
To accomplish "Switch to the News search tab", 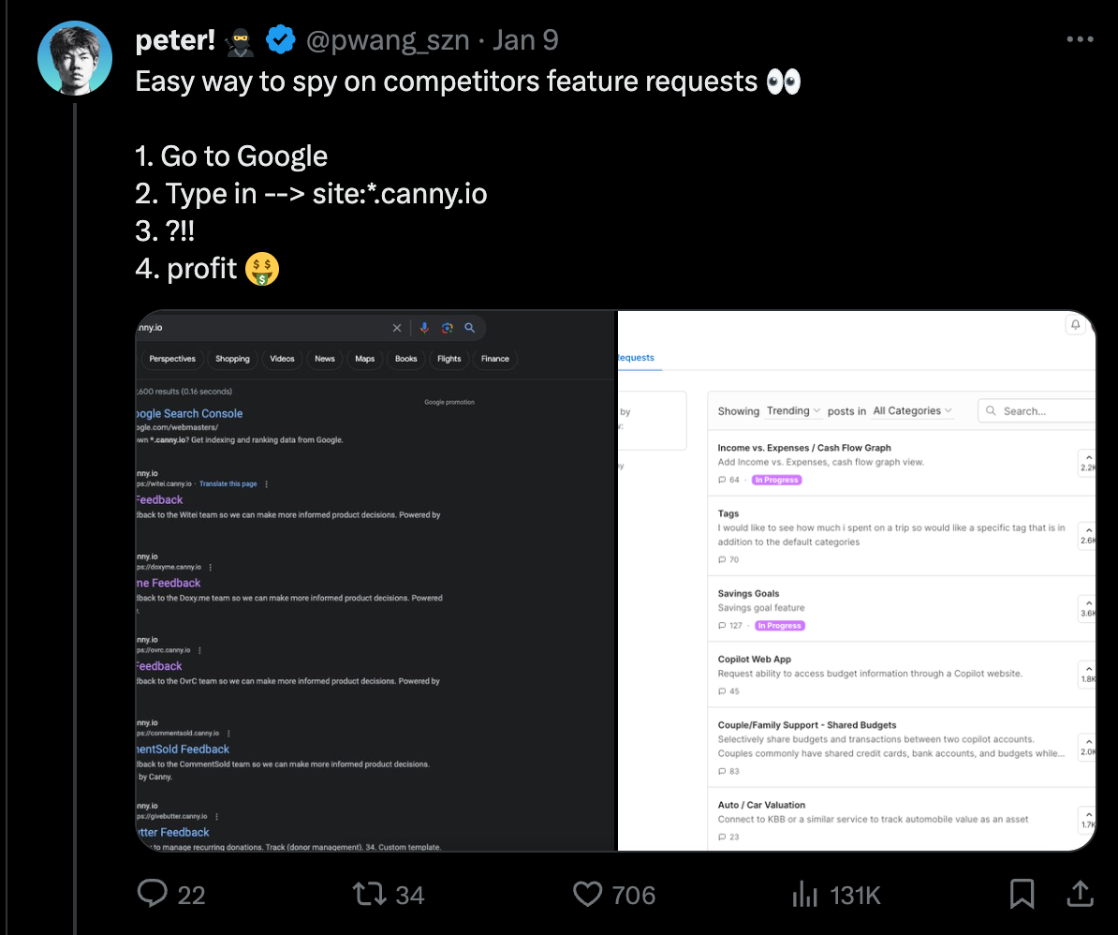I will pyautogui.click(x=324, y=359).
